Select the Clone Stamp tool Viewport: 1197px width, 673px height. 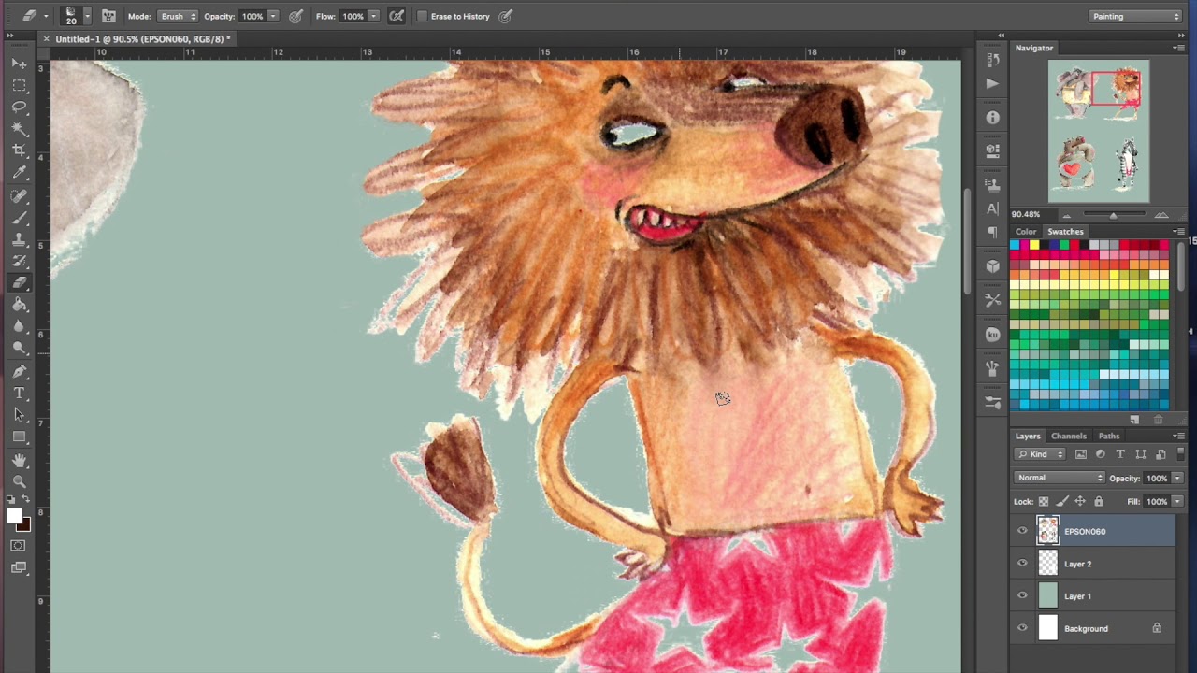coord(19,240)
